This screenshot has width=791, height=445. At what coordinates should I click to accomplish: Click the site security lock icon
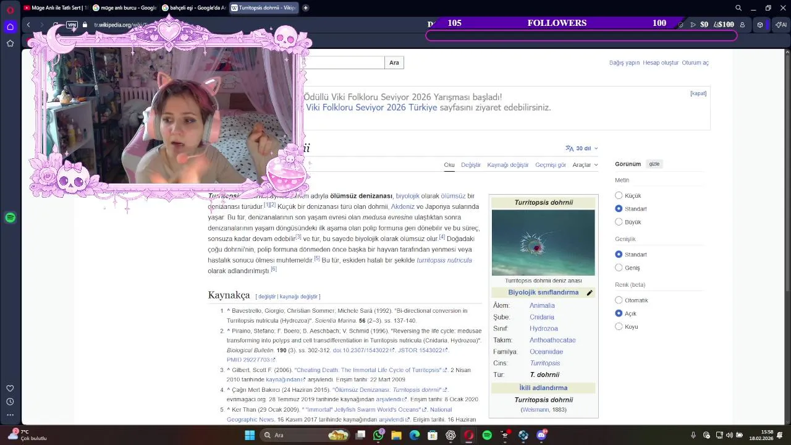point(85,25)
